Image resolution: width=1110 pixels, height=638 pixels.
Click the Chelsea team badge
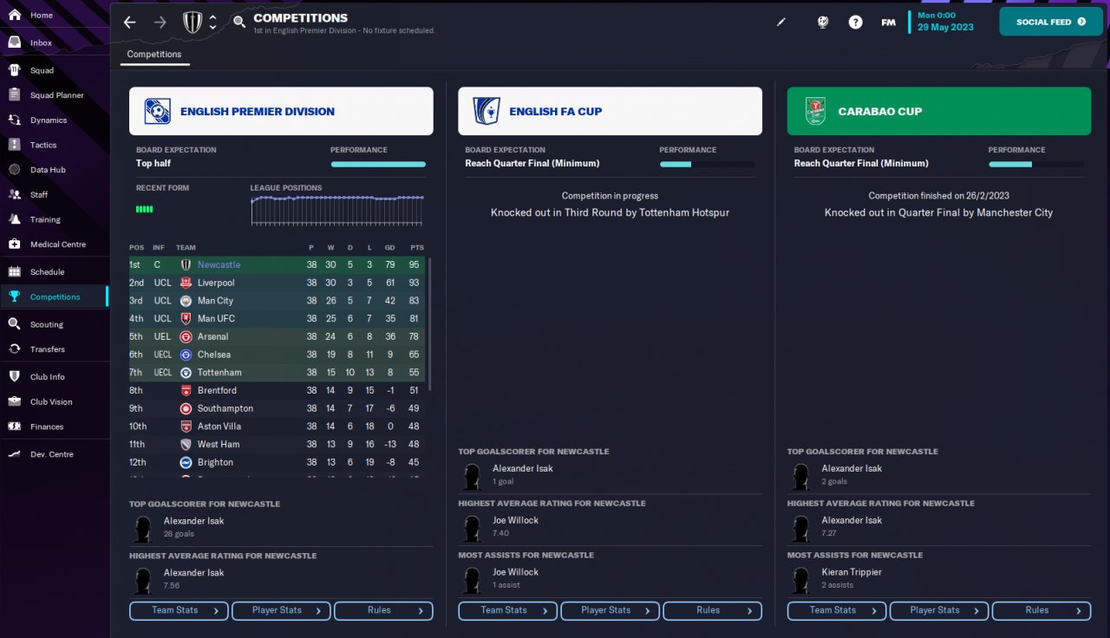coord(186,355)
